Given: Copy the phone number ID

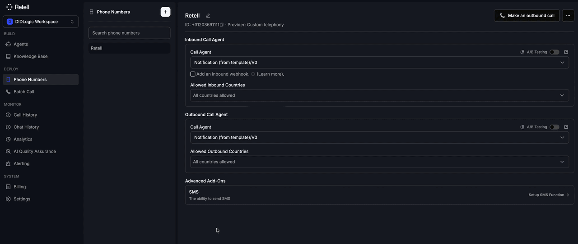Looking at the screenshot, I should [x=222, y=25].
